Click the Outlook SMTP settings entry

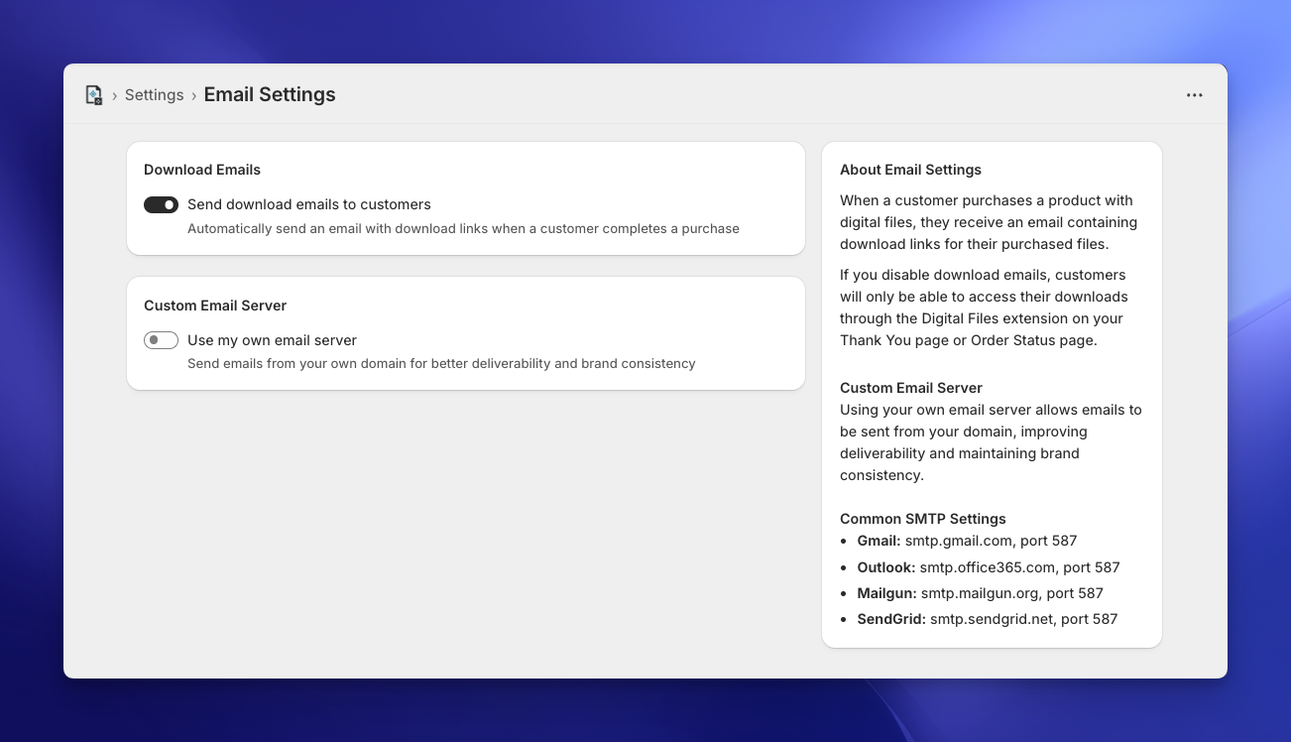pyautogui.click(x=988, y=567)
